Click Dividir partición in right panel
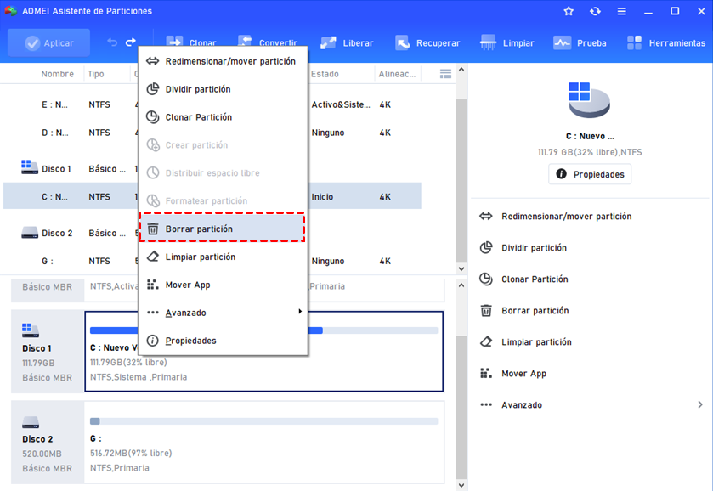 pos(534,248)
